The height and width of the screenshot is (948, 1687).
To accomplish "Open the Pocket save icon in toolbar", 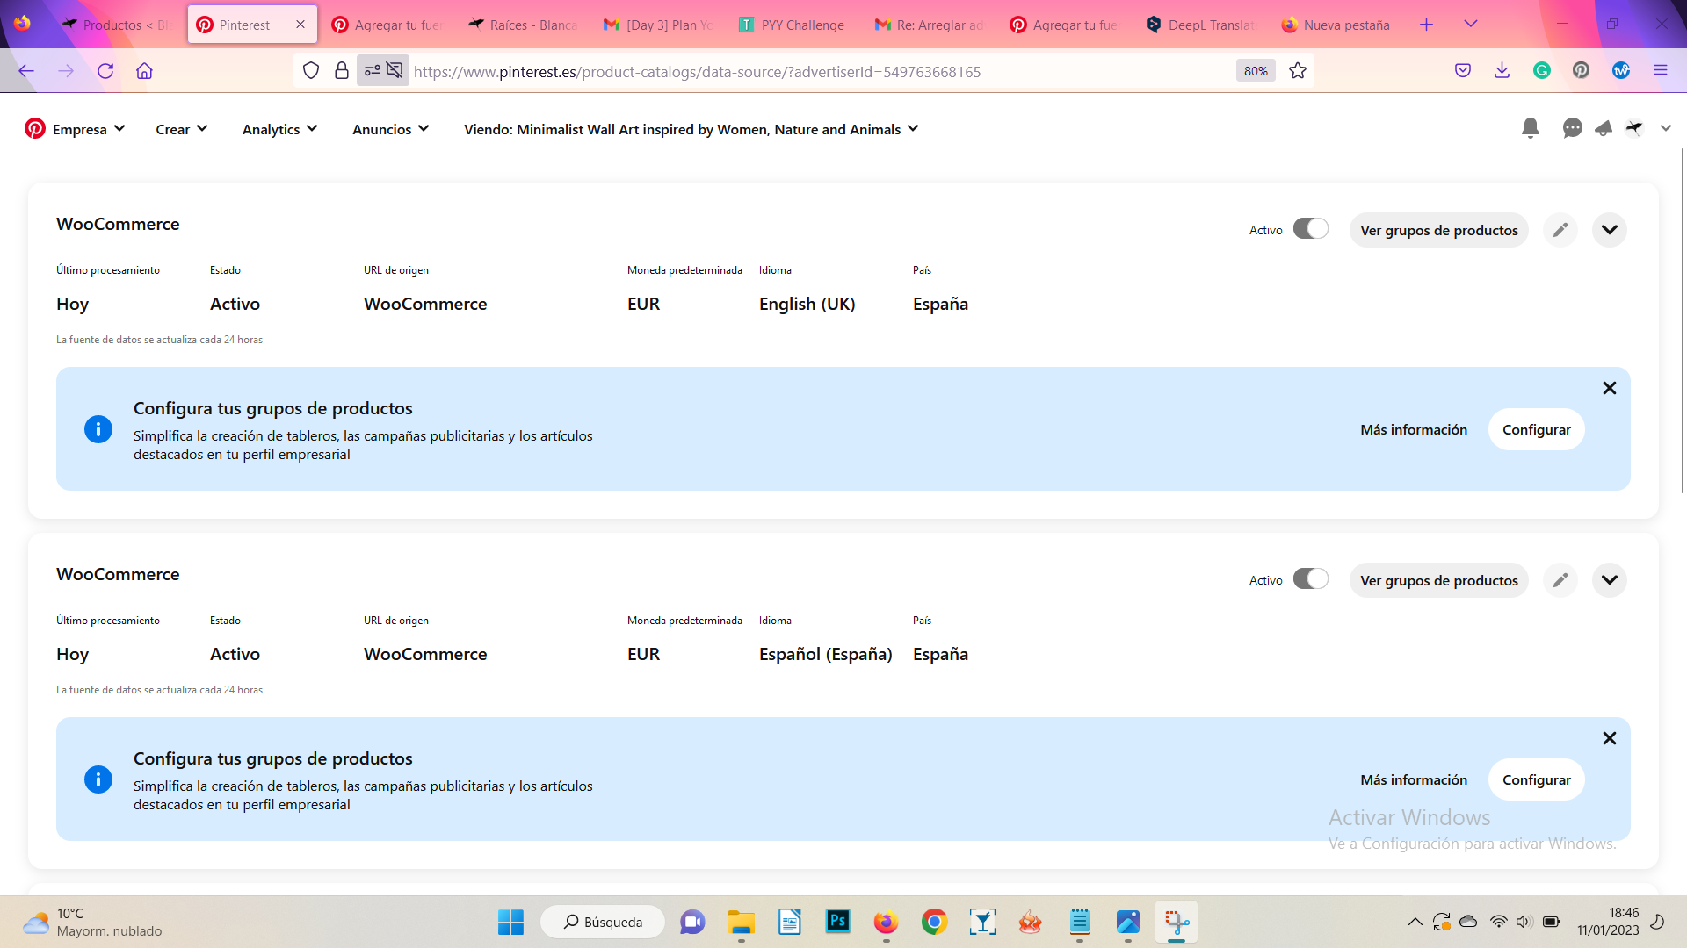I will [x=1463, y=70].
